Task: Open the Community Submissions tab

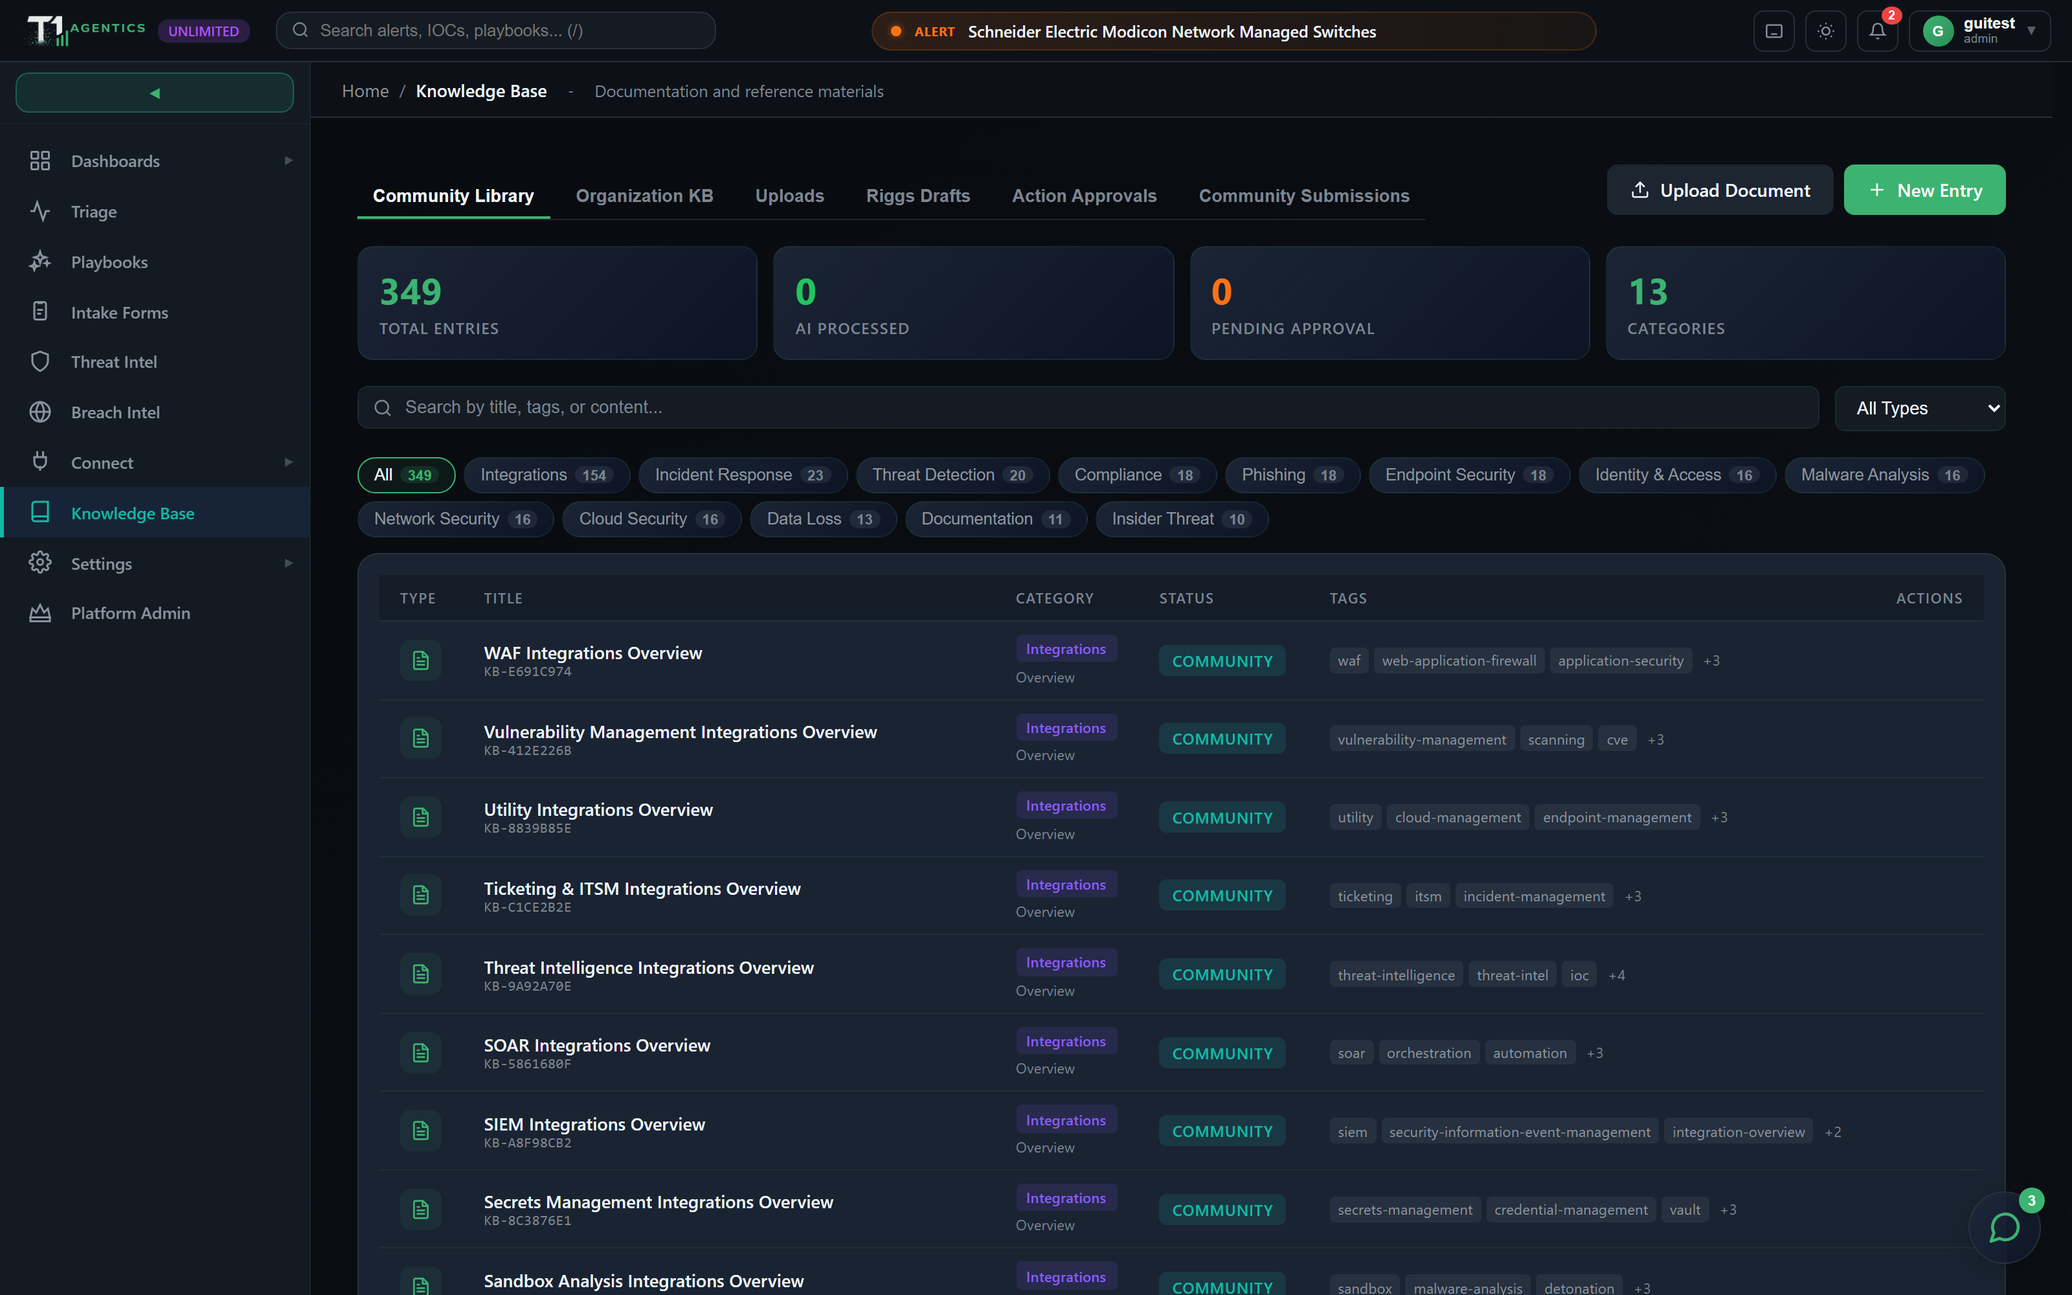Action: [x=1303, y=196]
